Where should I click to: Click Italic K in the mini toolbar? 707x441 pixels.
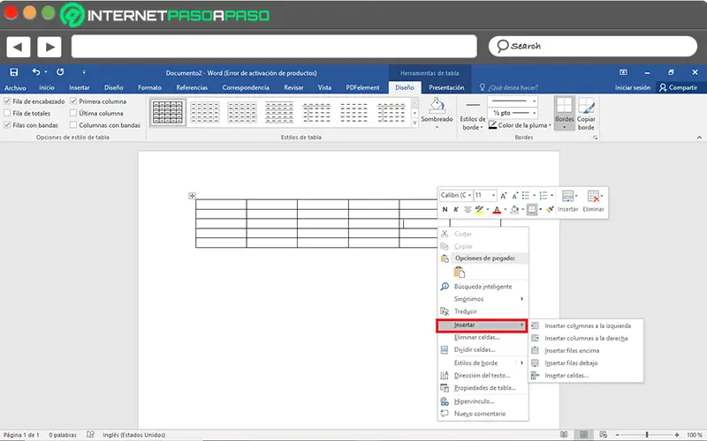pyautogui.click(x=456, y=209)
